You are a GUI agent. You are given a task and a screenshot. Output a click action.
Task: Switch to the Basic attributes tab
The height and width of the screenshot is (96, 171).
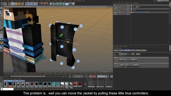(116, 50)
